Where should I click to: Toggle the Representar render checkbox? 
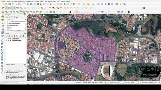click(140, 83)
